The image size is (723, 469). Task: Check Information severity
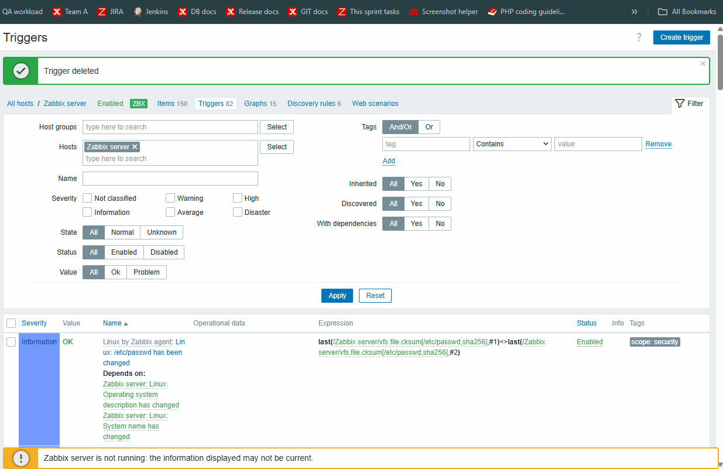click(x=87, y=213)
